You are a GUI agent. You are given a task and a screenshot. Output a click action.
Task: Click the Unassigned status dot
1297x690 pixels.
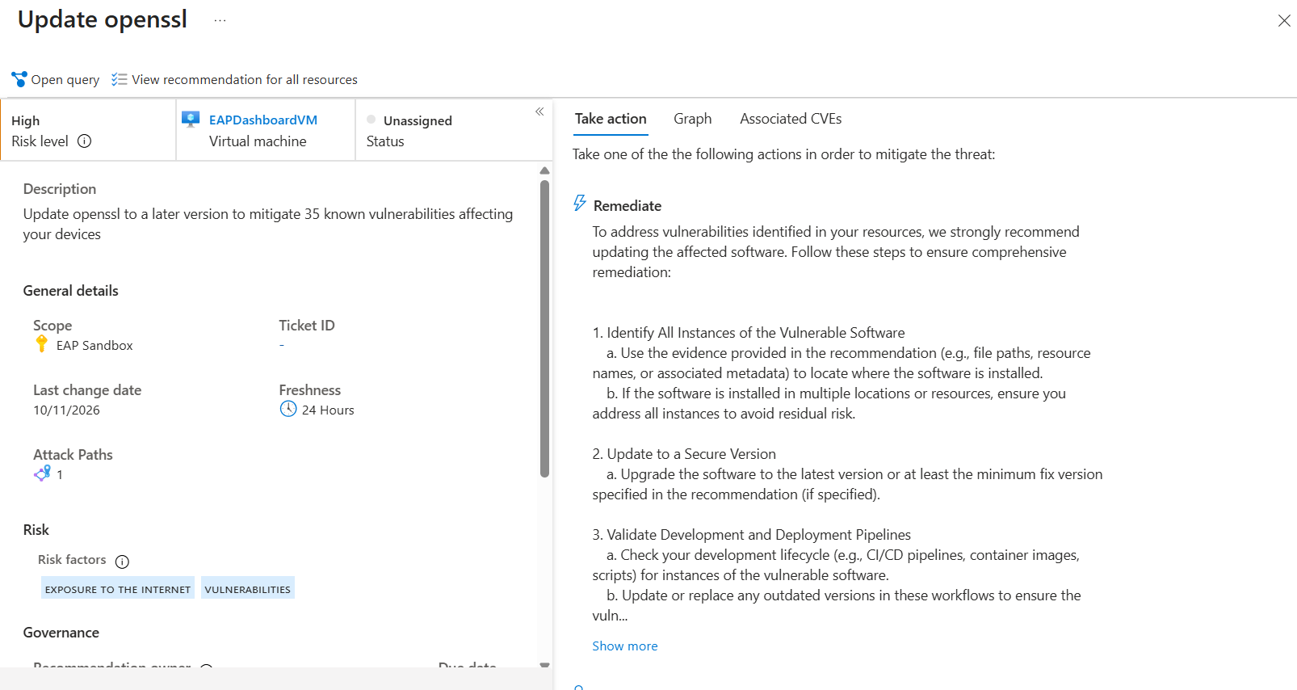pos(371,120)
